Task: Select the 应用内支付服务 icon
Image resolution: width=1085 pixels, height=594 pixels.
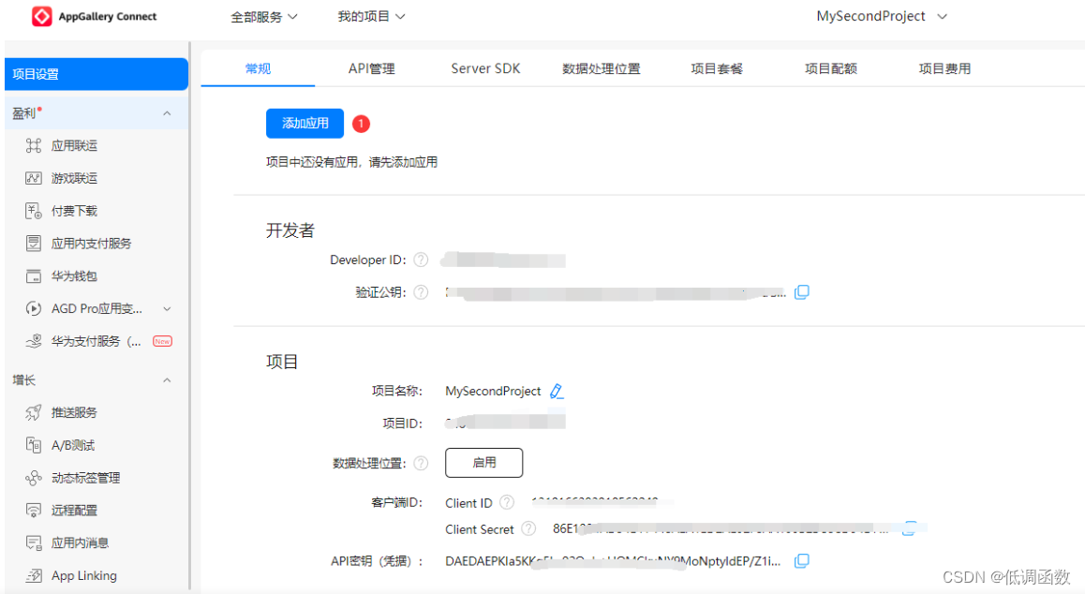Action: (x=33, y=243)
